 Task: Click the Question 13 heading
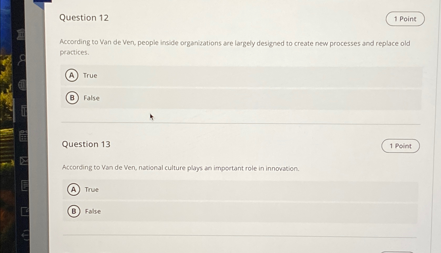tap(86, 144)
